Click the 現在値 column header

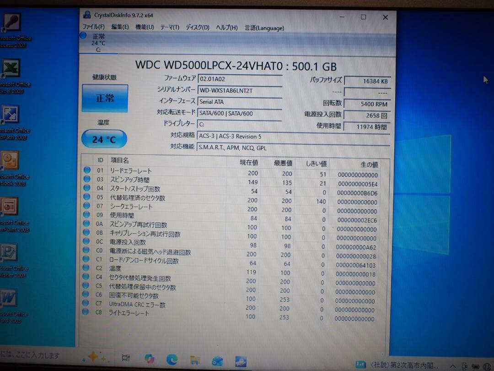pos(249,162)
